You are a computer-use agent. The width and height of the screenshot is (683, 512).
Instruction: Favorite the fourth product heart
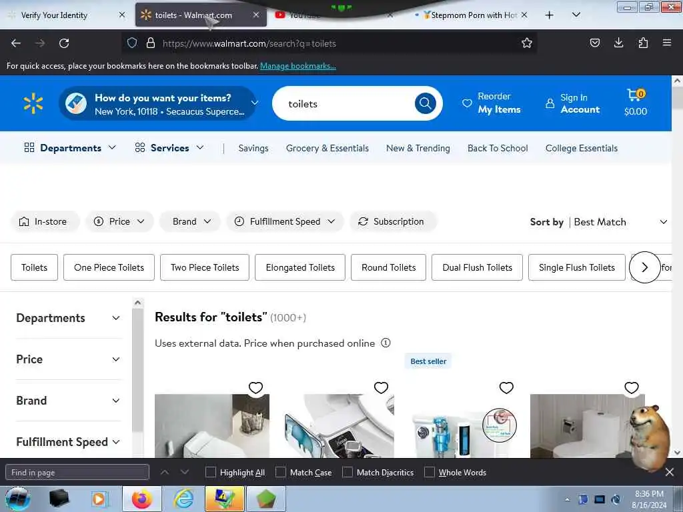click(x=632, y=387)
